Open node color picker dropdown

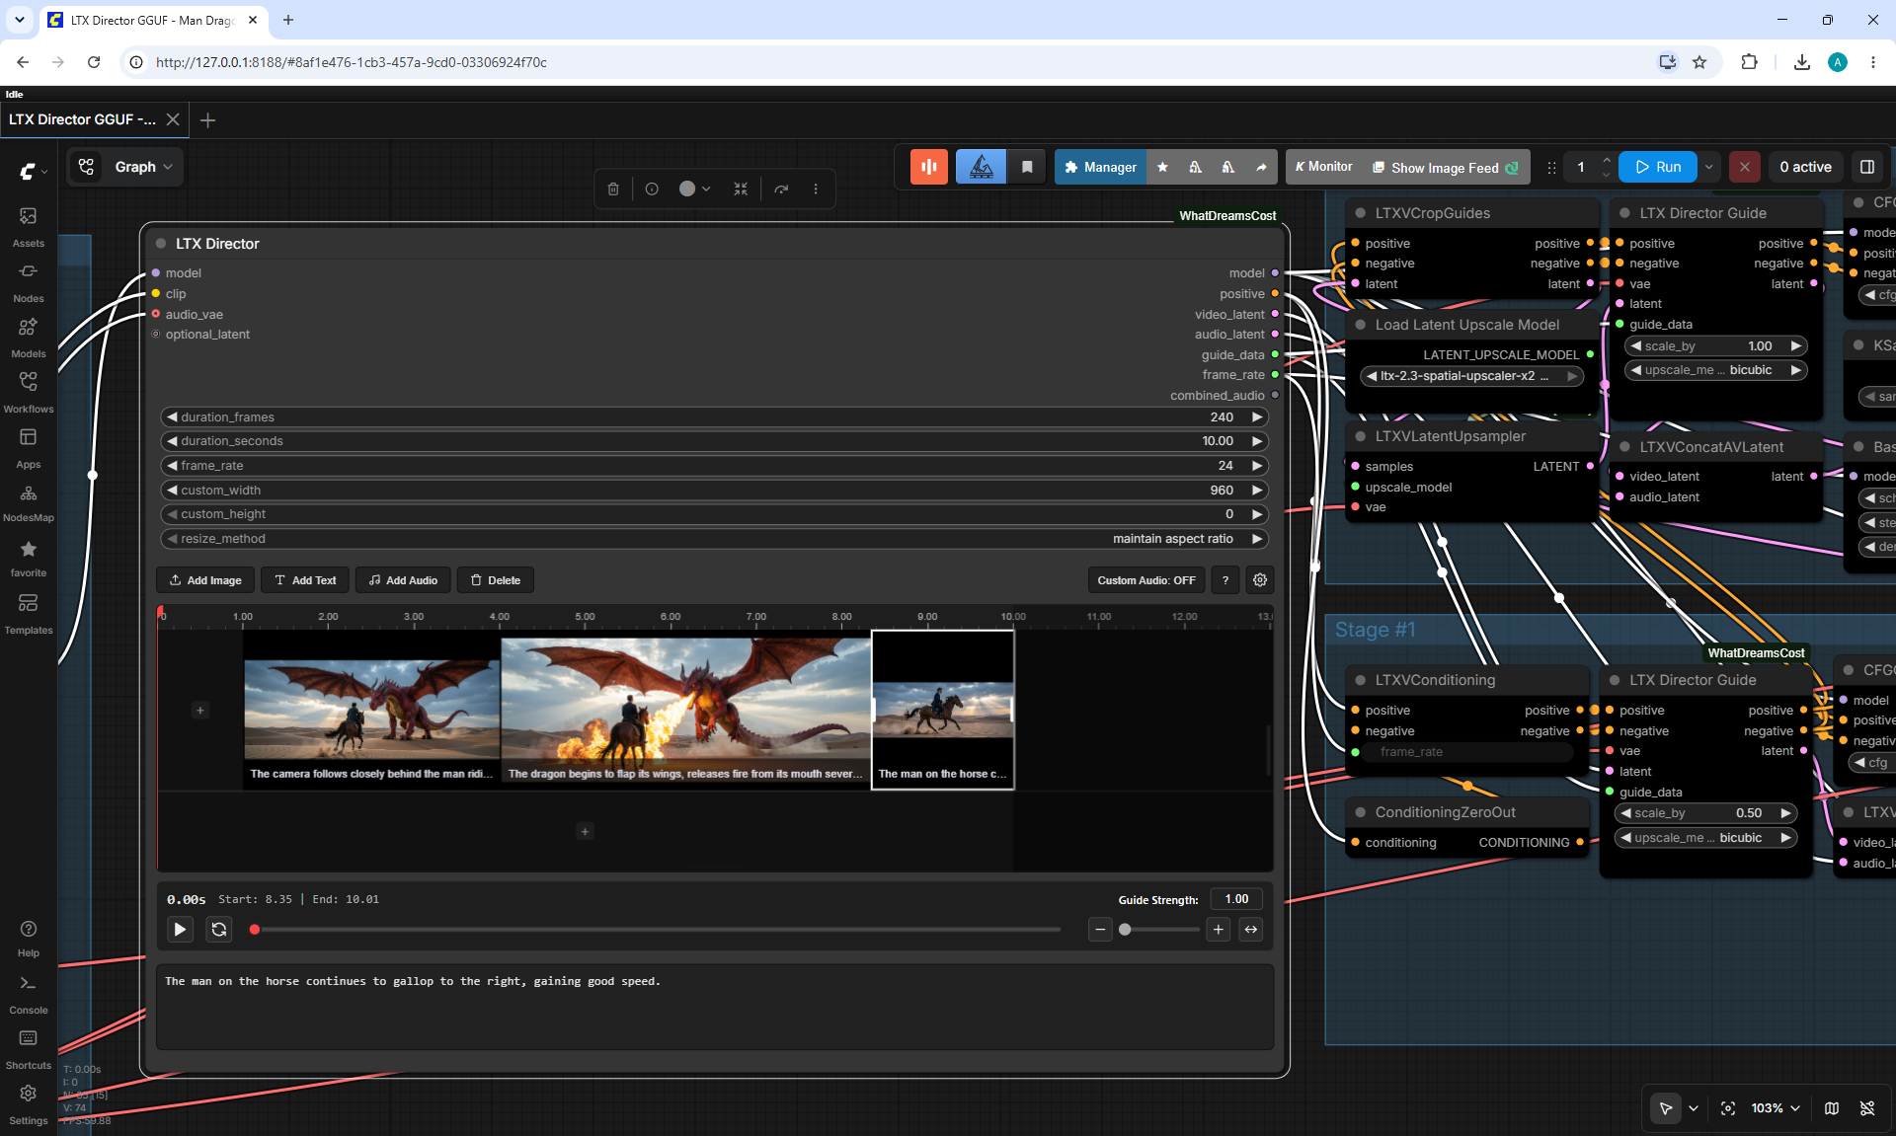[x=695, y=189]
